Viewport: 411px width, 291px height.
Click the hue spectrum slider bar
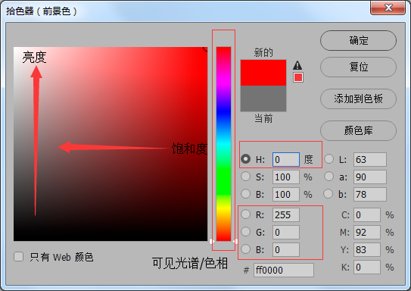[x=223, y=144]
